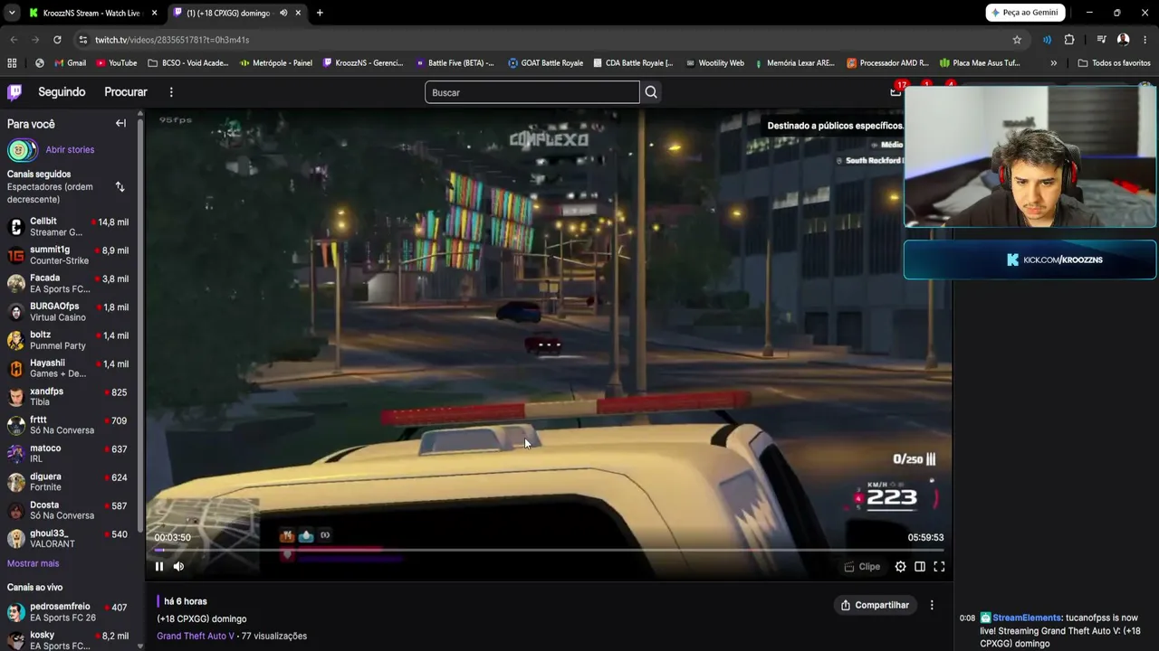This screenshot has height=651, width=1159.
Task: Reload the current page
Action: 57,40
